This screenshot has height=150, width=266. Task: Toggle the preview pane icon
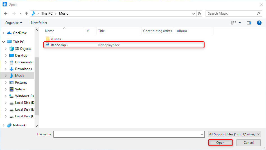coord(249,23)
